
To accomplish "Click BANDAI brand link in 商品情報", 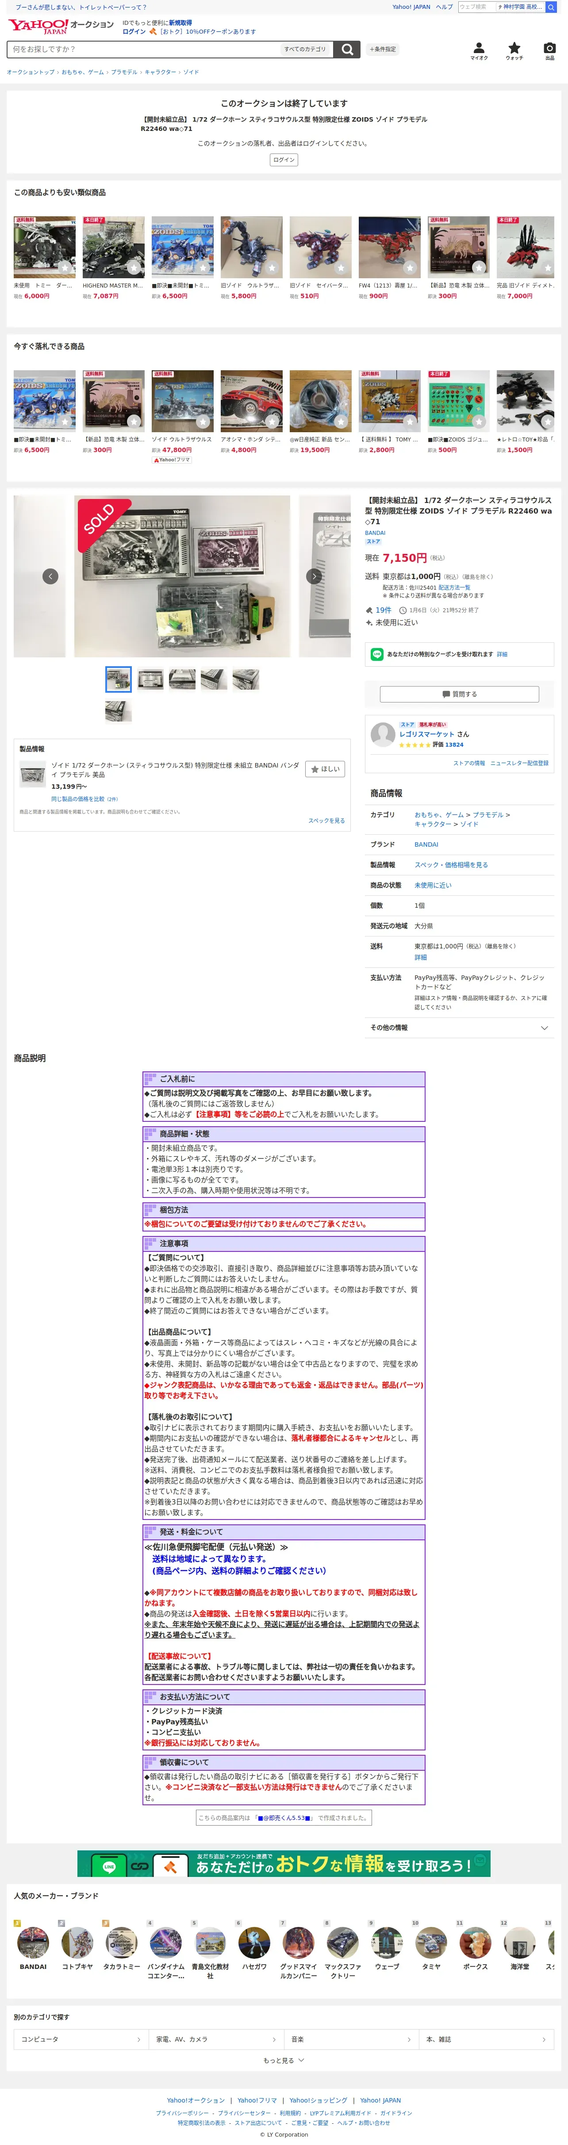I will (426, 844).
